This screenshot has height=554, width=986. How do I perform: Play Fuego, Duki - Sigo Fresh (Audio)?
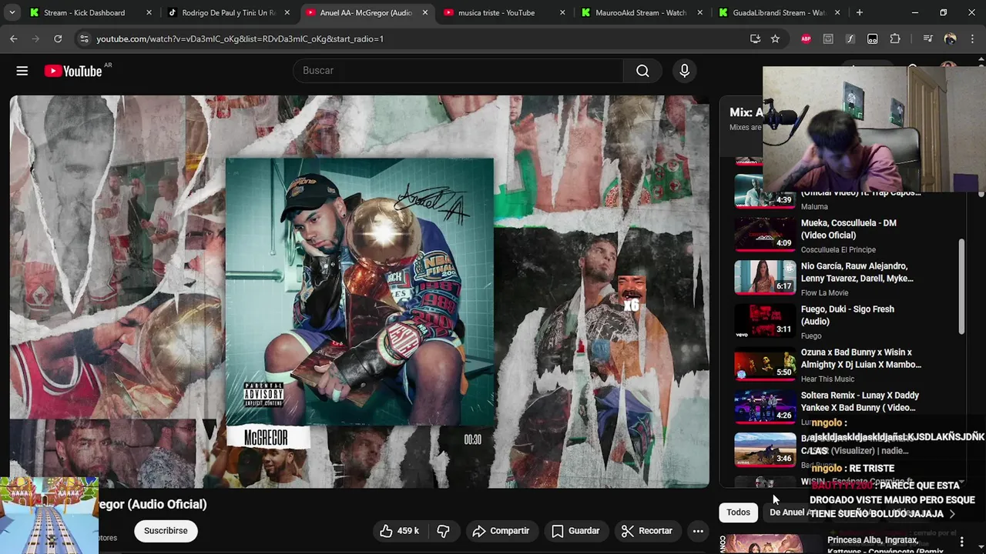[x=847, y=315]
